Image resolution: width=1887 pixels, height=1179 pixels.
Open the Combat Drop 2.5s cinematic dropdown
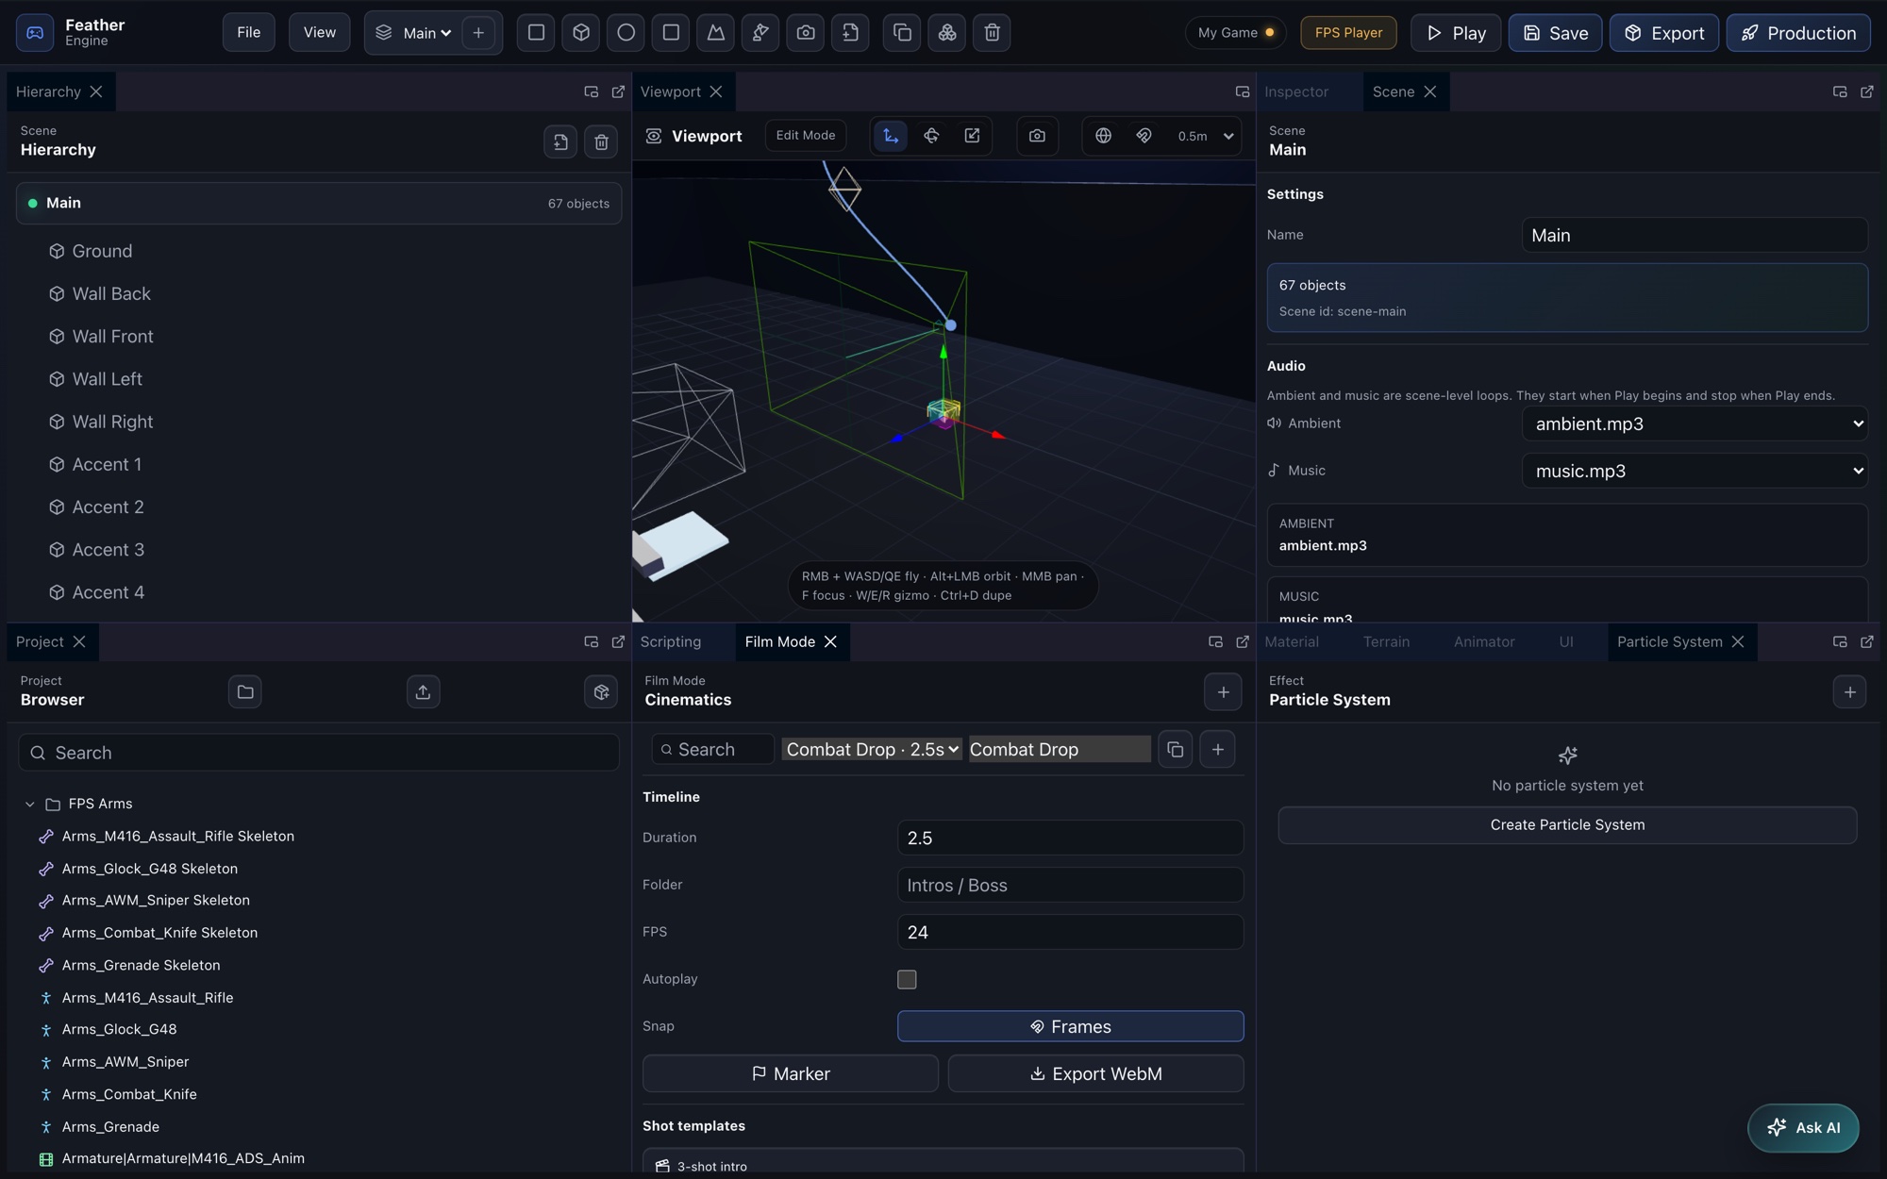(872, 750)
